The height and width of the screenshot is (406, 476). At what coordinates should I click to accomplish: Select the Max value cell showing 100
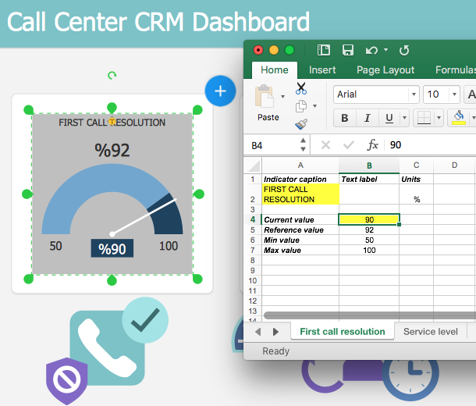pyautogui.click(x=369, y=250)
